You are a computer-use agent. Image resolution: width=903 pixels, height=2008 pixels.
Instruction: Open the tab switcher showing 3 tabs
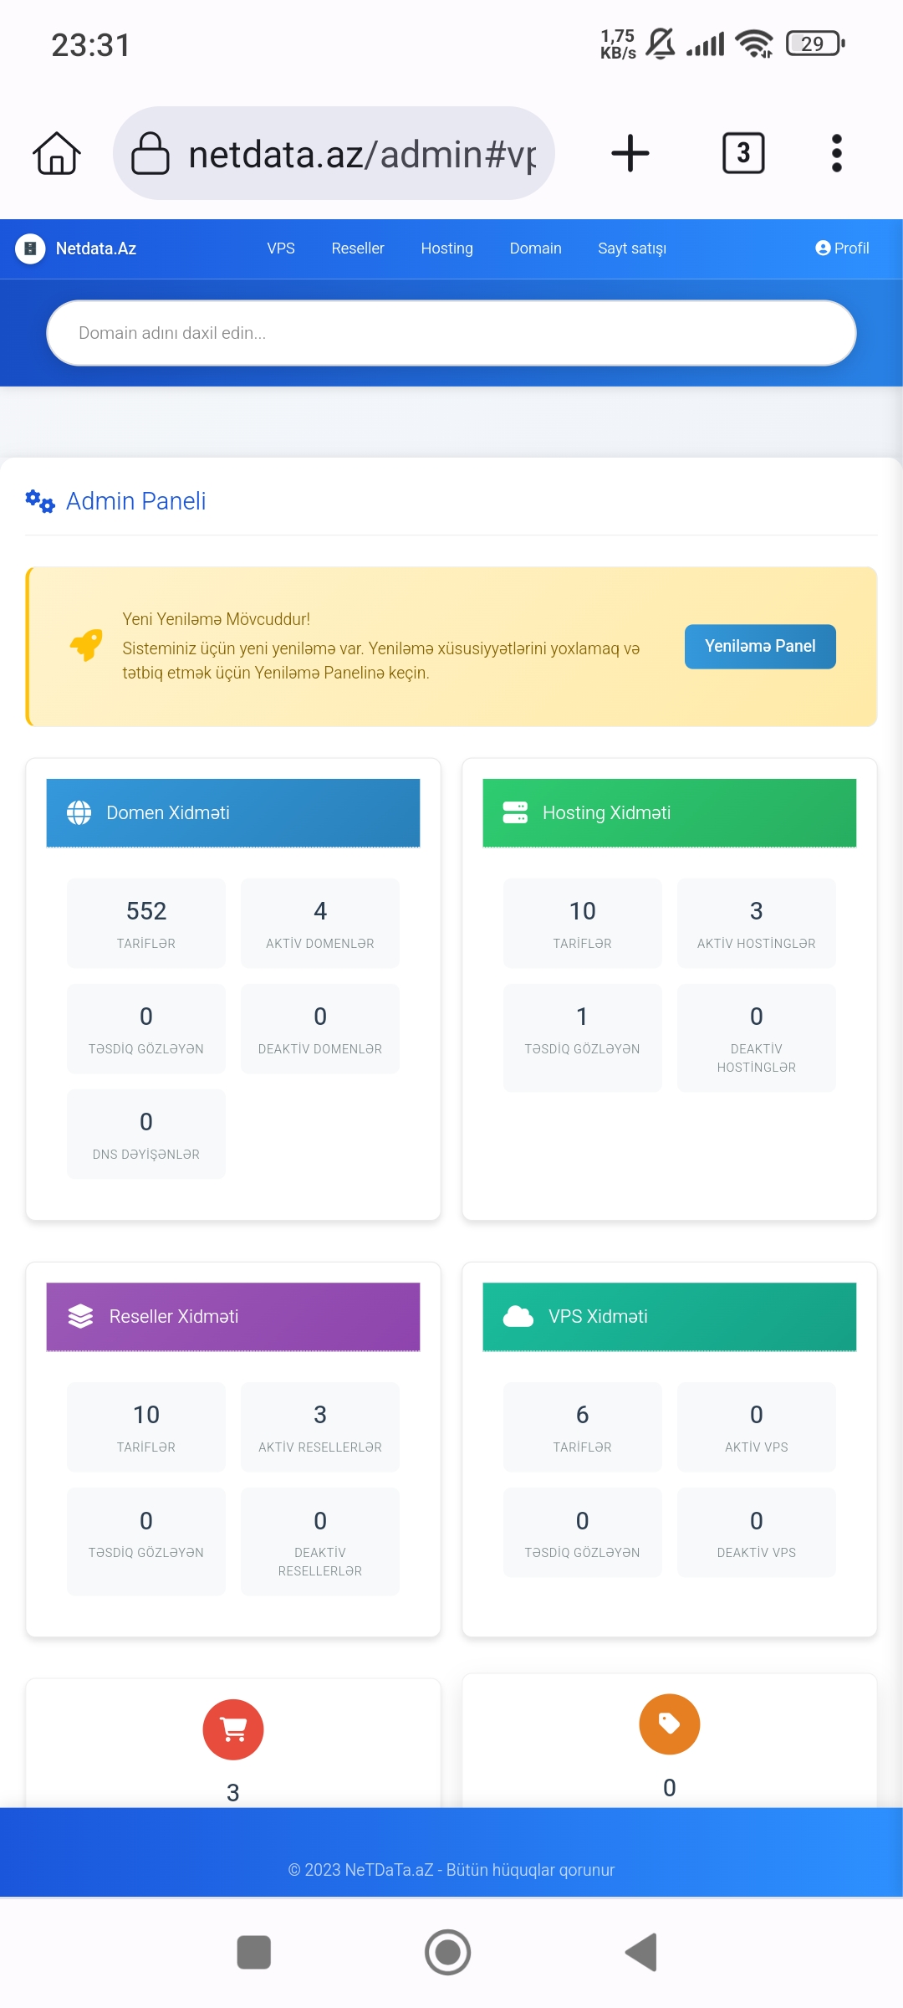click(x=742, y=154)
